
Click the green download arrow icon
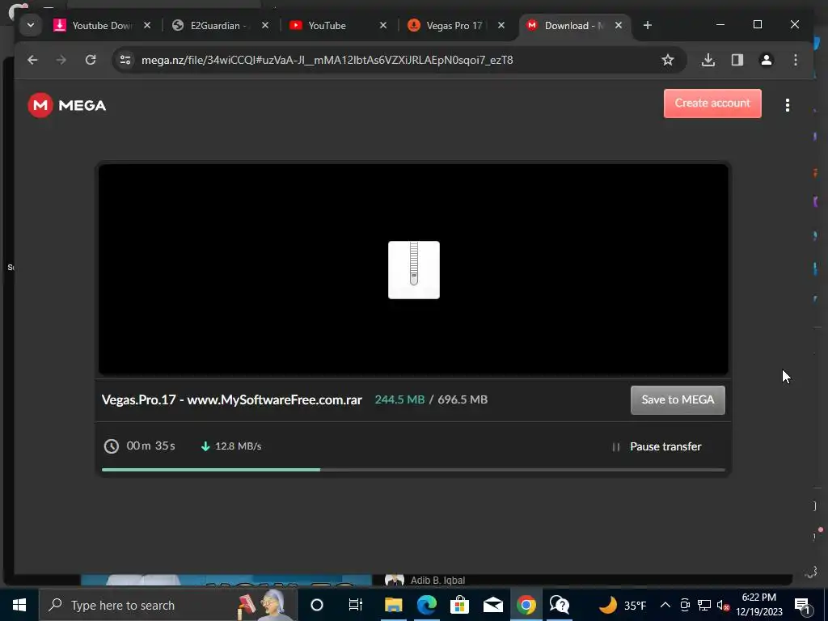[205, 446]
